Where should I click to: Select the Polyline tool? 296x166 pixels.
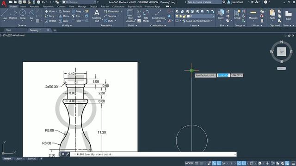coord(13,14)
